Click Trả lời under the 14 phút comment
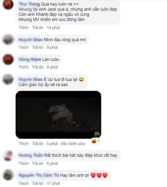167x187 pixels. pos(38,28)
